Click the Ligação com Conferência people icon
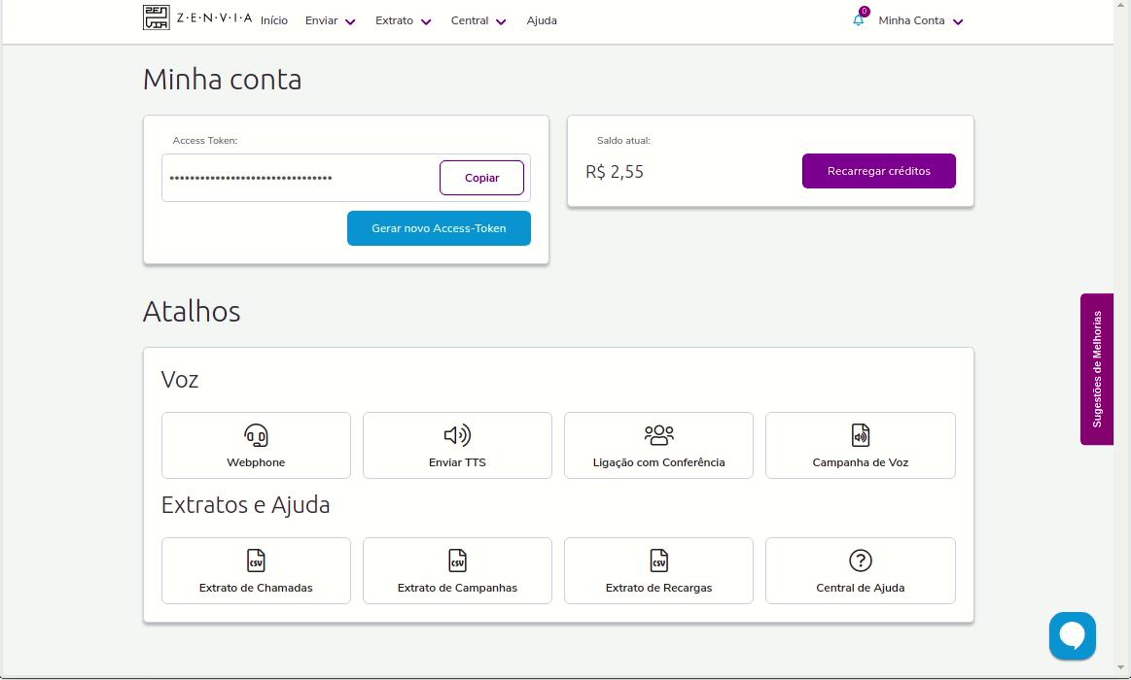The width and height of the screenshot is (1131, 680). [x=658, y=435]
